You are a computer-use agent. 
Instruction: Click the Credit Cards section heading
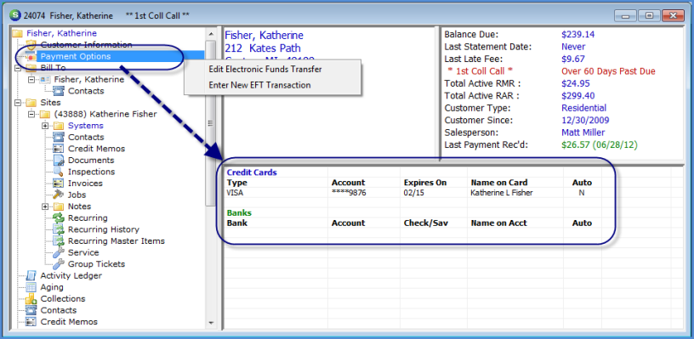click(252, 172)
